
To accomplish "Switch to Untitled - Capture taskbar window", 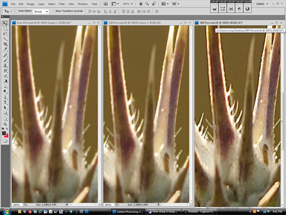I will pos(199,212).
